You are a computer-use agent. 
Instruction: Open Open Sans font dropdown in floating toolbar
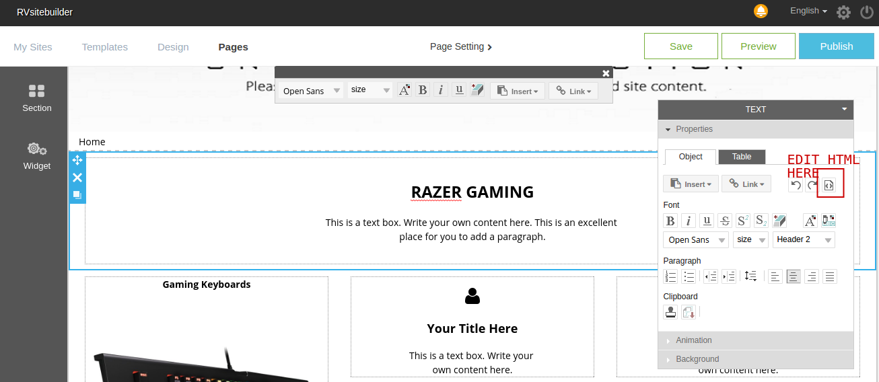[310, 91]
